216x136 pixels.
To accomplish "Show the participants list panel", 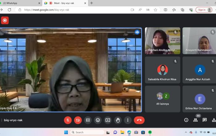I will click(195, 120).
